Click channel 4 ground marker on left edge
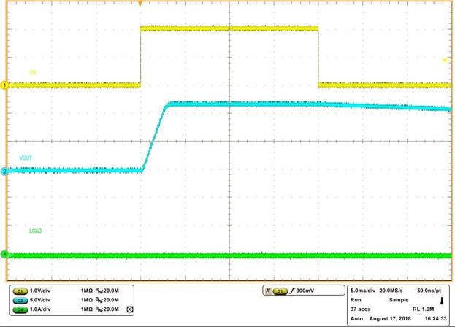Screen dimensions: 455x327 4,255
